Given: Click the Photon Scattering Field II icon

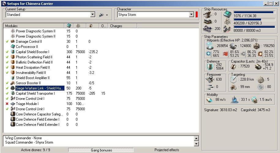Looking at the screenshot, I should pos(13,57).
